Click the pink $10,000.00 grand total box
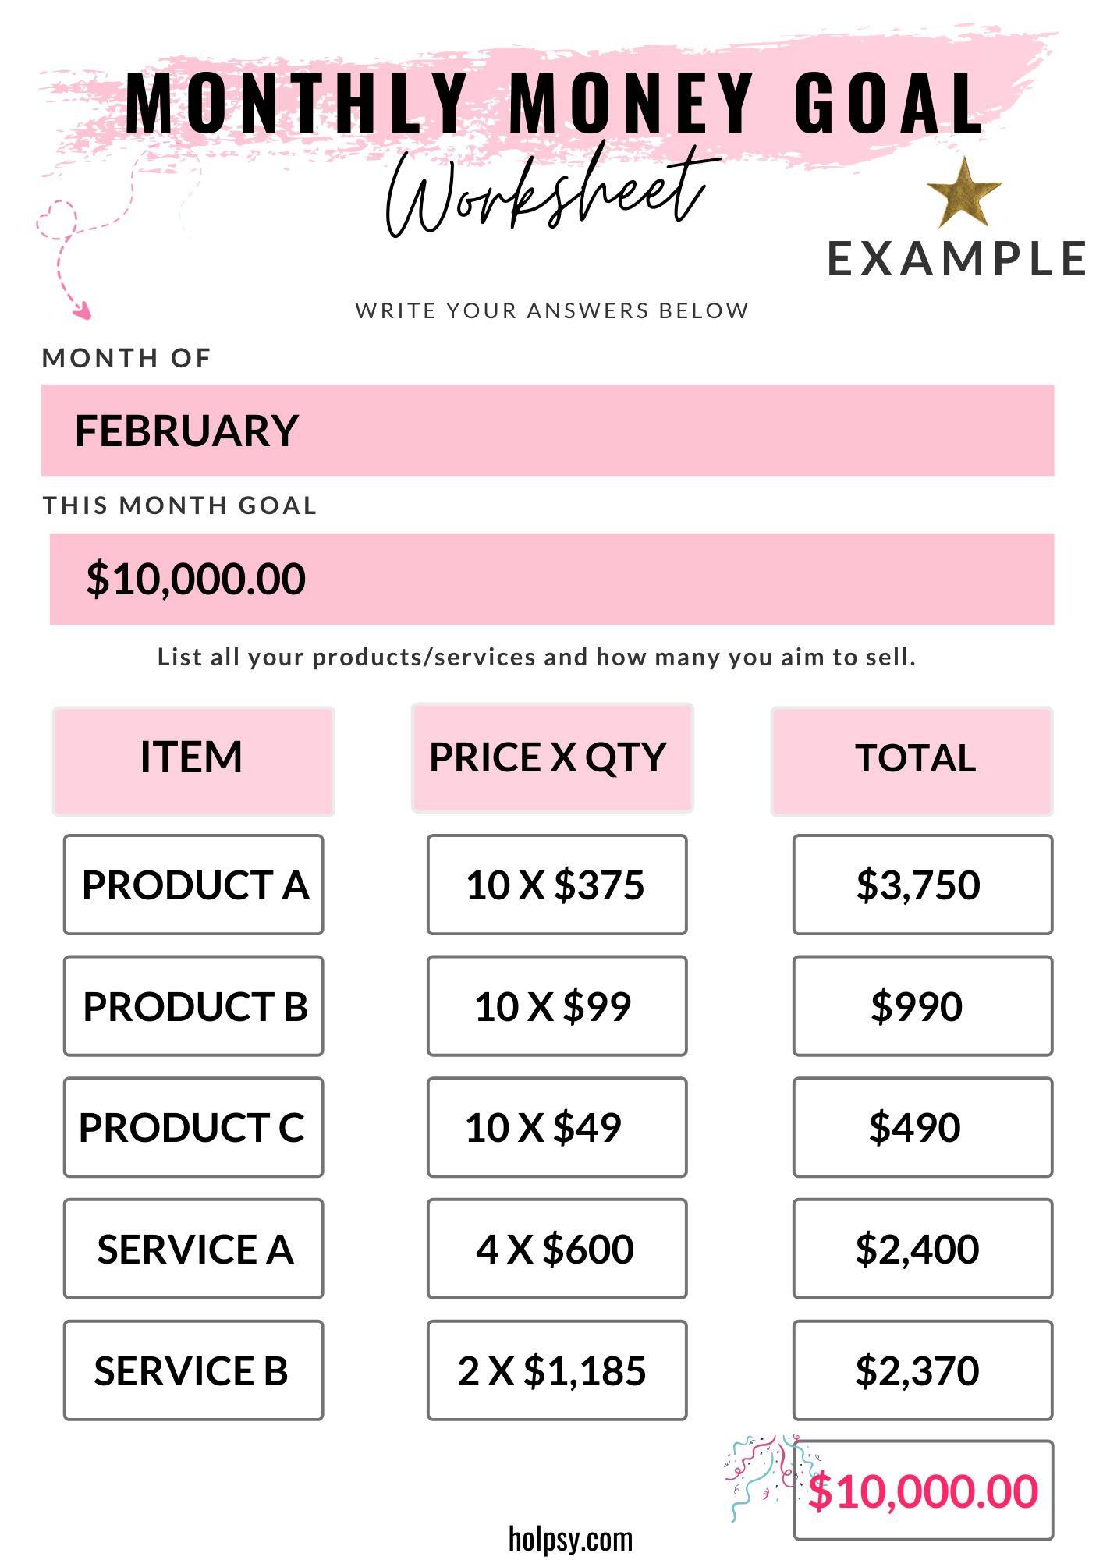 [924, 1490]
